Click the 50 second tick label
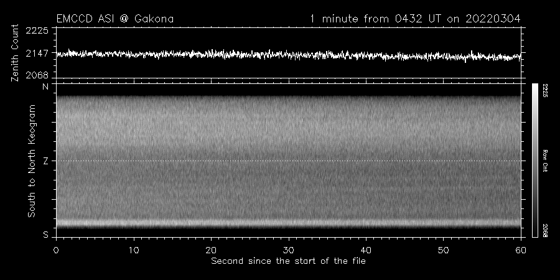Screen dimensions: 560x280 443,250
